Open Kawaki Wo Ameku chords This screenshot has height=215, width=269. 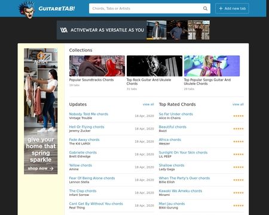pos(181,191)
